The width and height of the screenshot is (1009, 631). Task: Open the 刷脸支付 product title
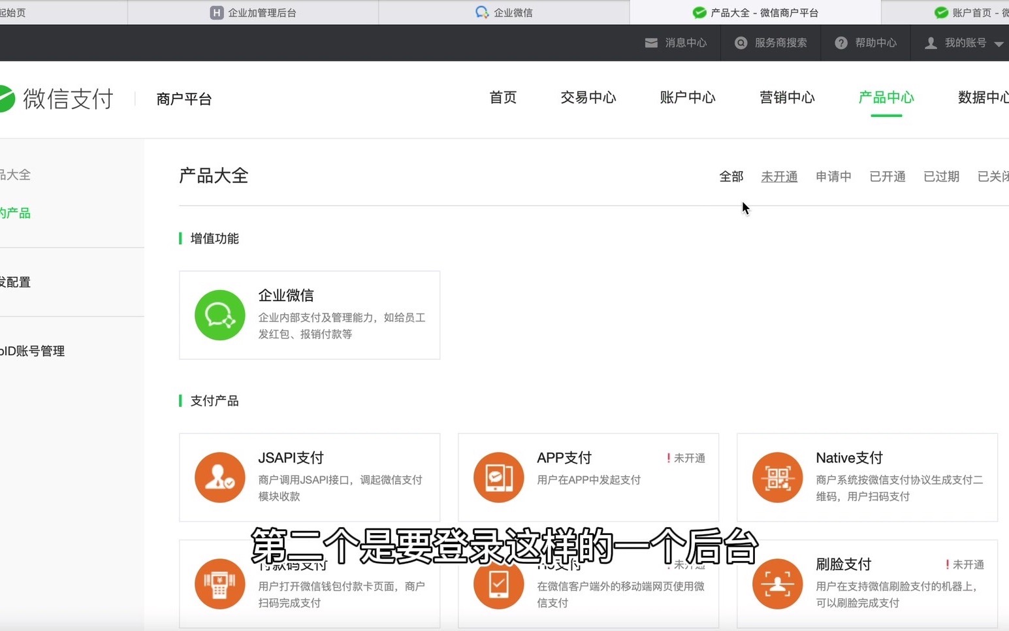pos(844,564)
